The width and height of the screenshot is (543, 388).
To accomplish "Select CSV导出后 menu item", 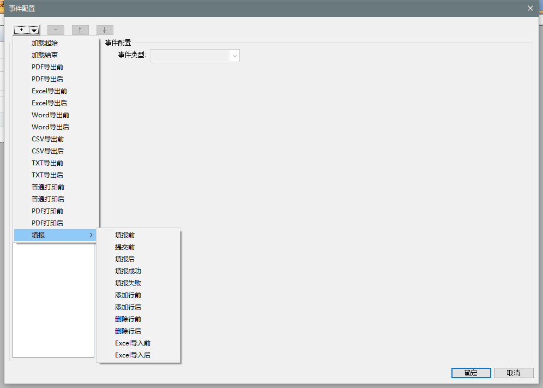I will [x=47, y=151].
